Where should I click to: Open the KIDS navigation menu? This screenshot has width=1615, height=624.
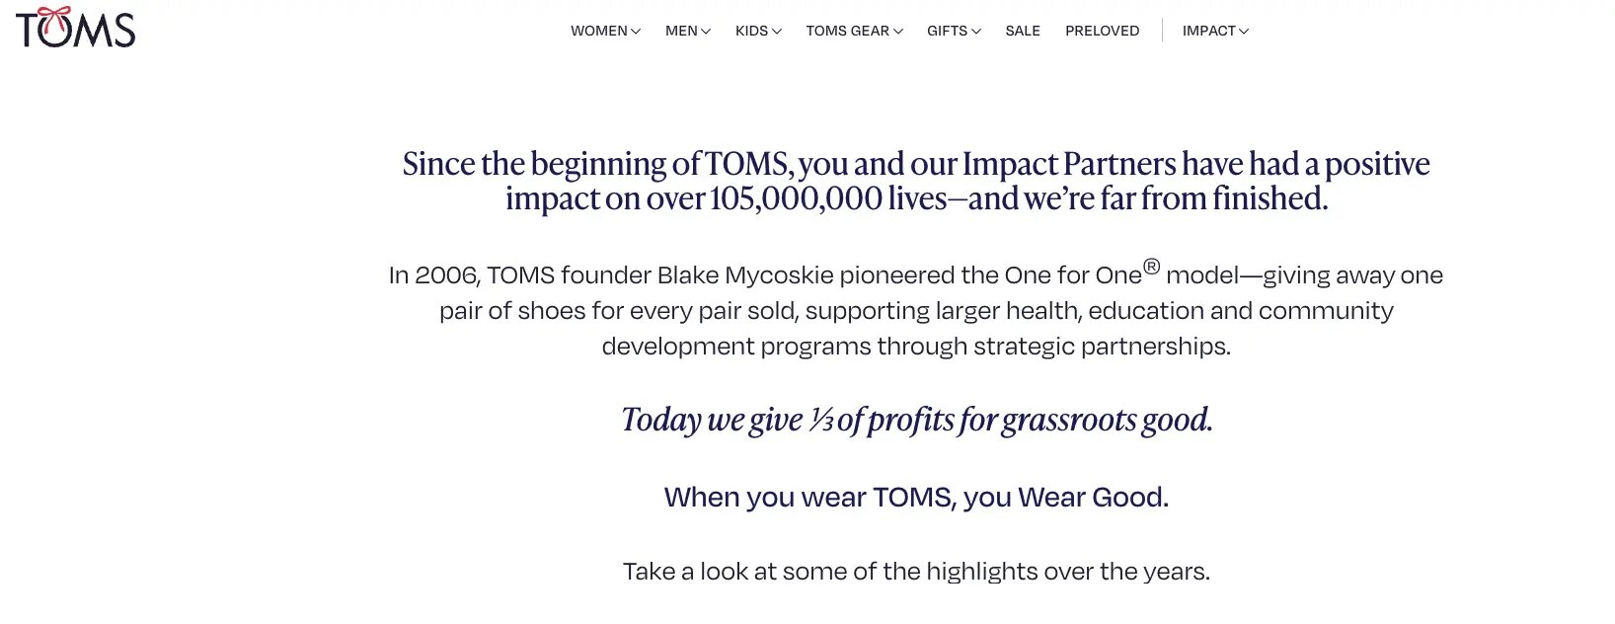750,31
